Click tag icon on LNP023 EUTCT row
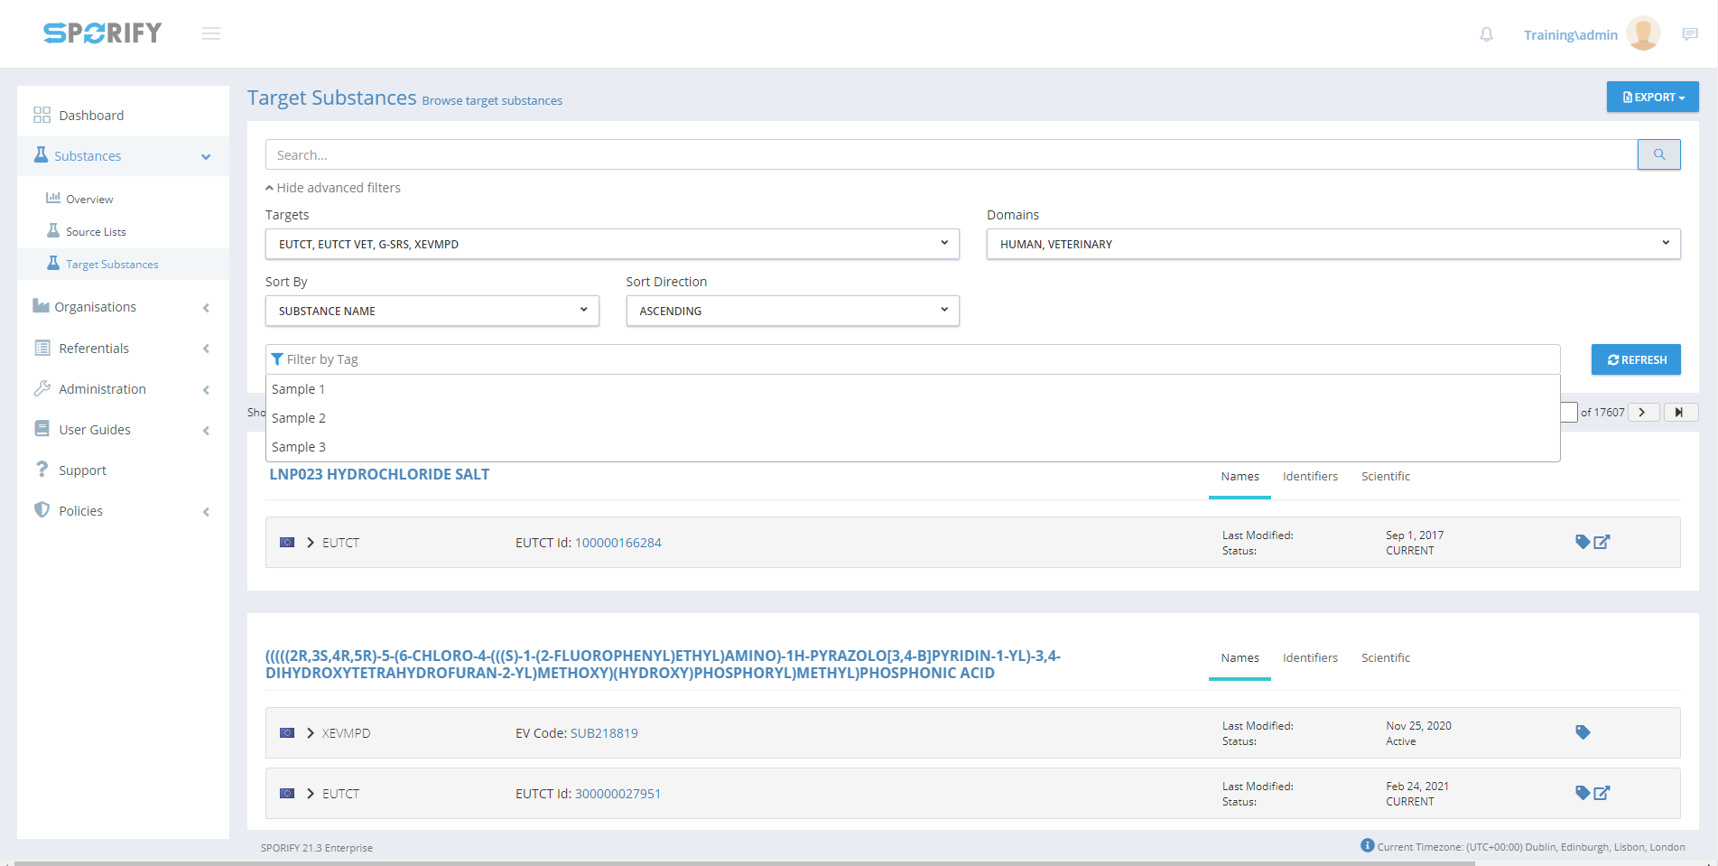1718x866 pixels. (1582, 542)
